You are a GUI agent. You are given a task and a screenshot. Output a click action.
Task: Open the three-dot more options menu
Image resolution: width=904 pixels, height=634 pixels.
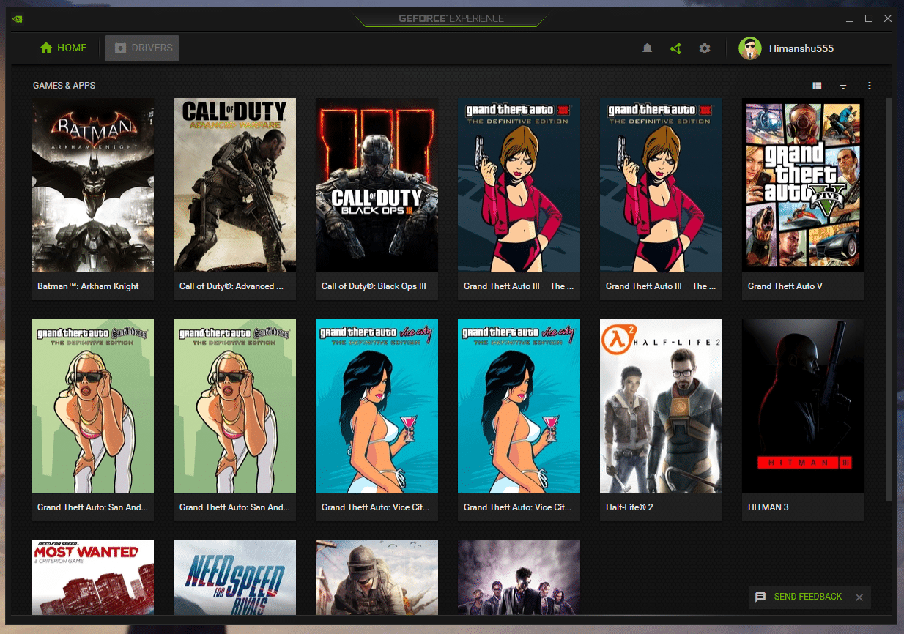870,86
